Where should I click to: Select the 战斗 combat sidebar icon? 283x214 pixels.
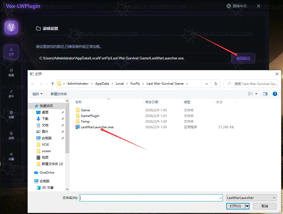pyautogui.click(x=11, y=94)
